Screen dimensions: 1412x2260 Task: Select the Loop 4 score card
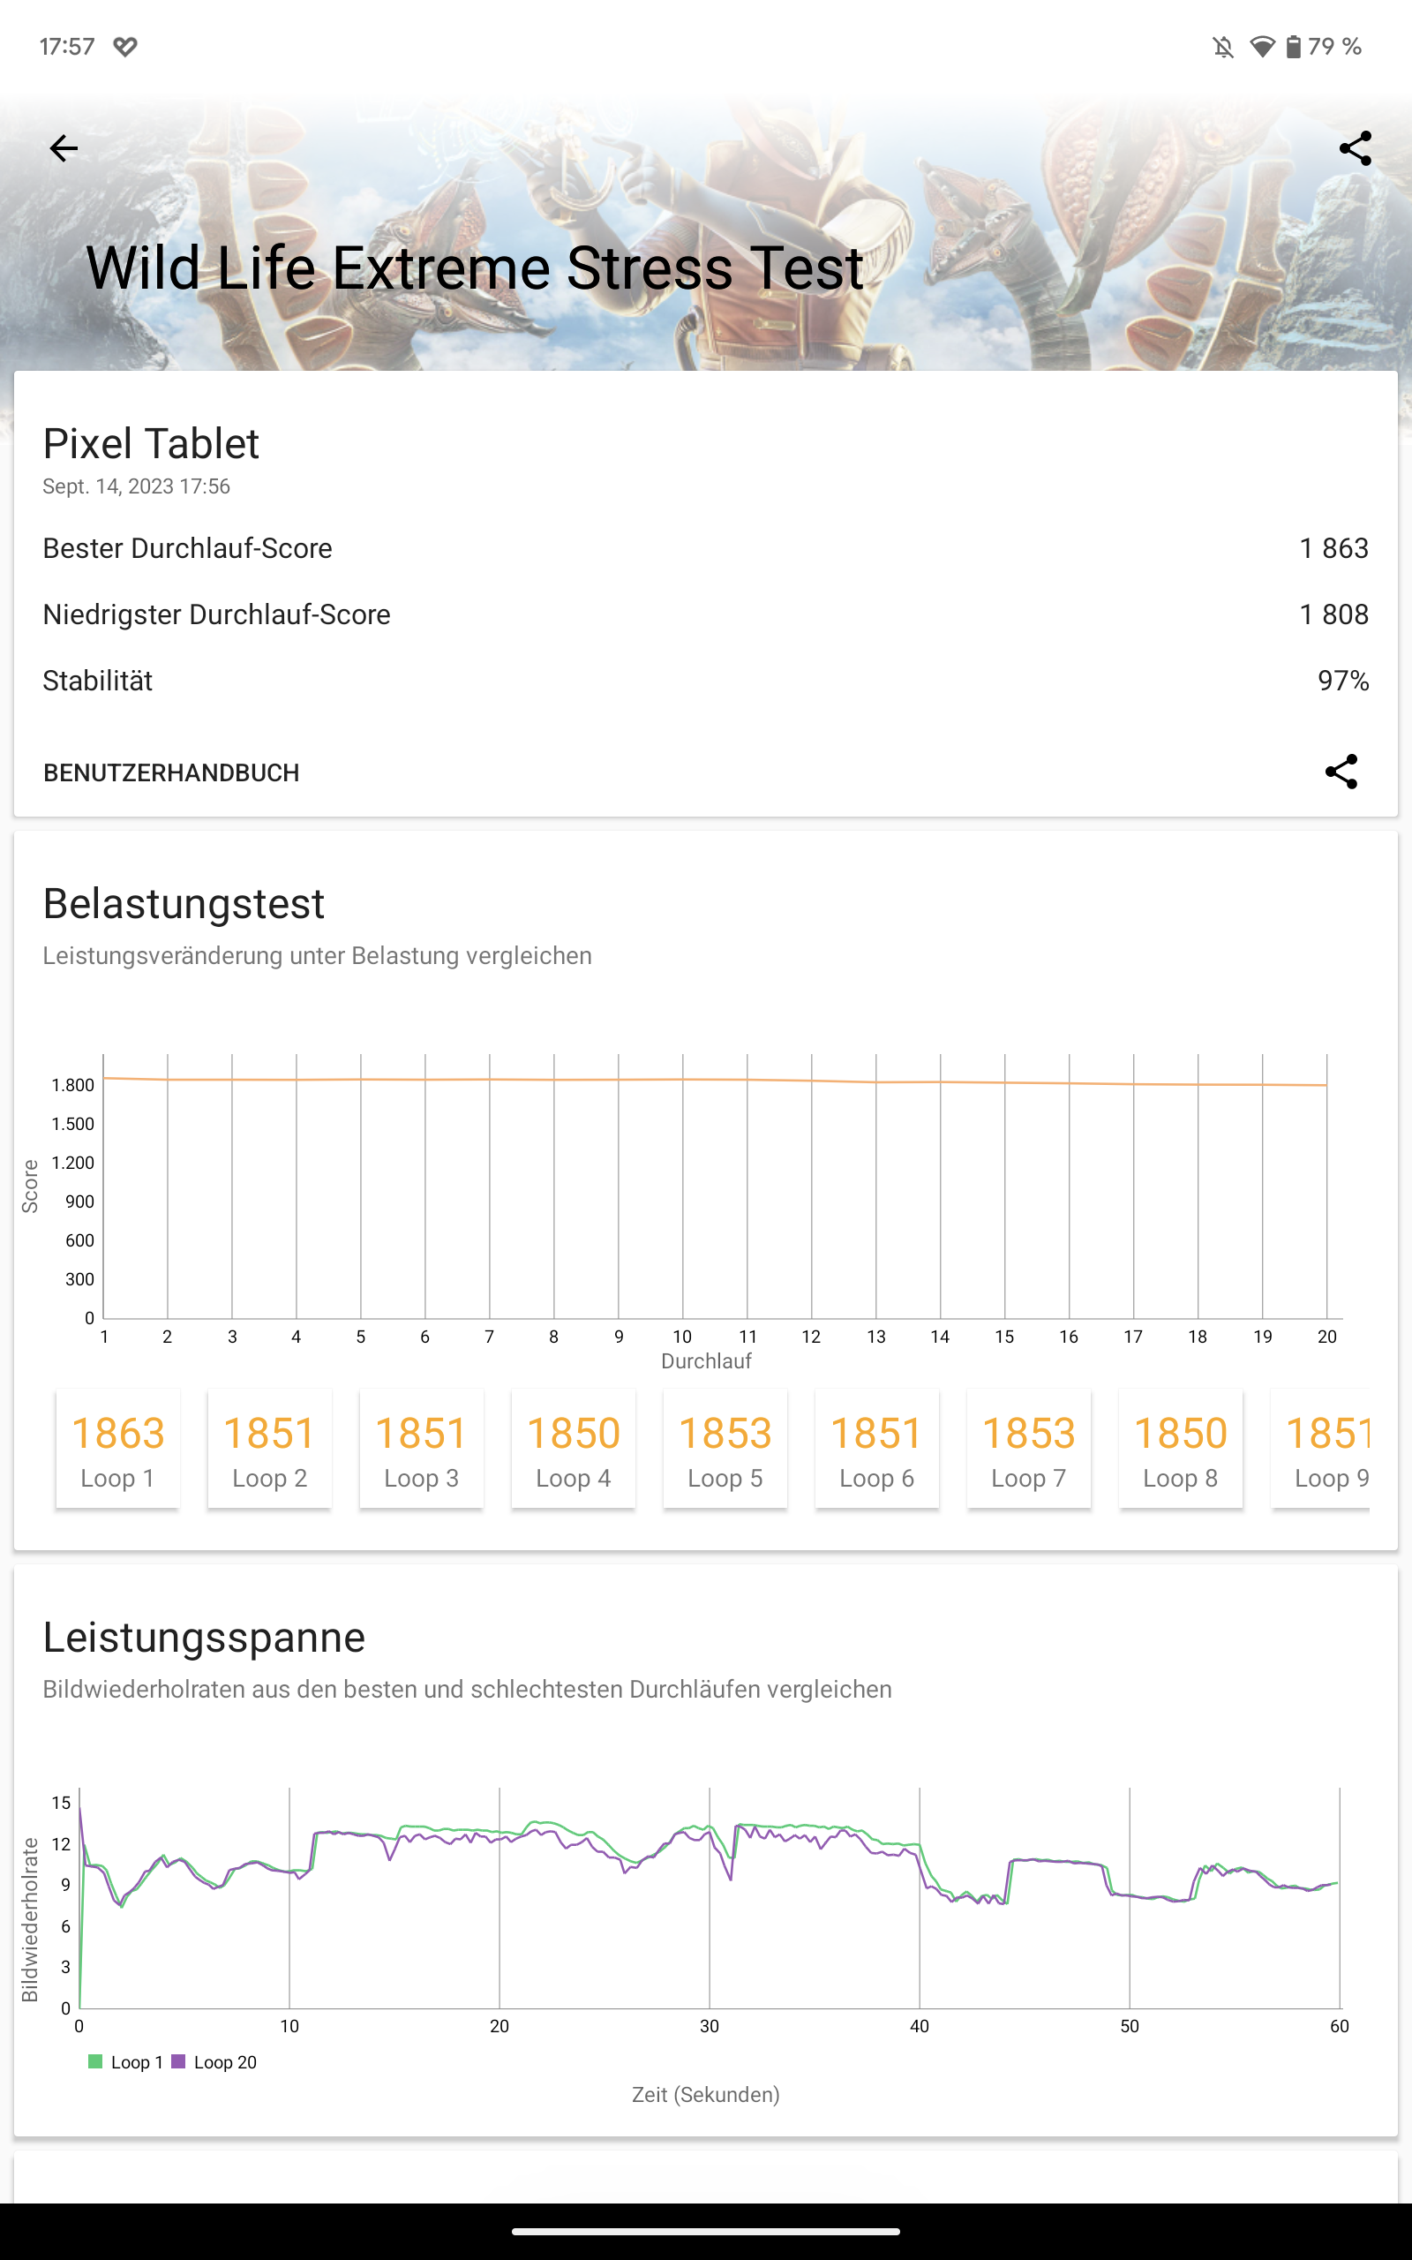[574, 1448]
